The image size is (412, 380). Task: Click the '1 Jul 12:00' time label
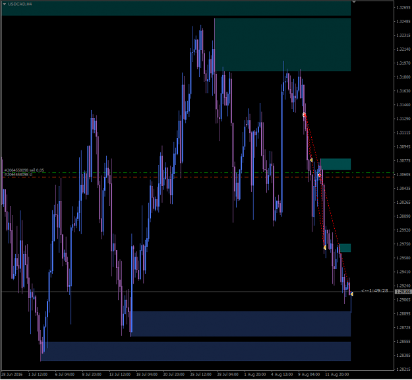(x=38, y=375)
